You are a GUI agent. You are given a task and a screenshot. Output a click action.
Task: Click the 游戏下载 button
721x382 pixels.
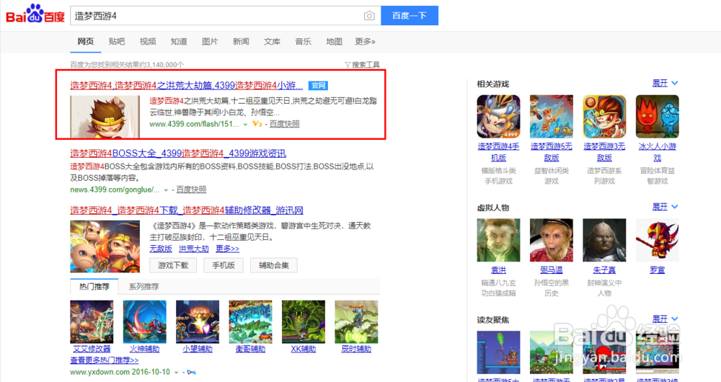(173, 265)
